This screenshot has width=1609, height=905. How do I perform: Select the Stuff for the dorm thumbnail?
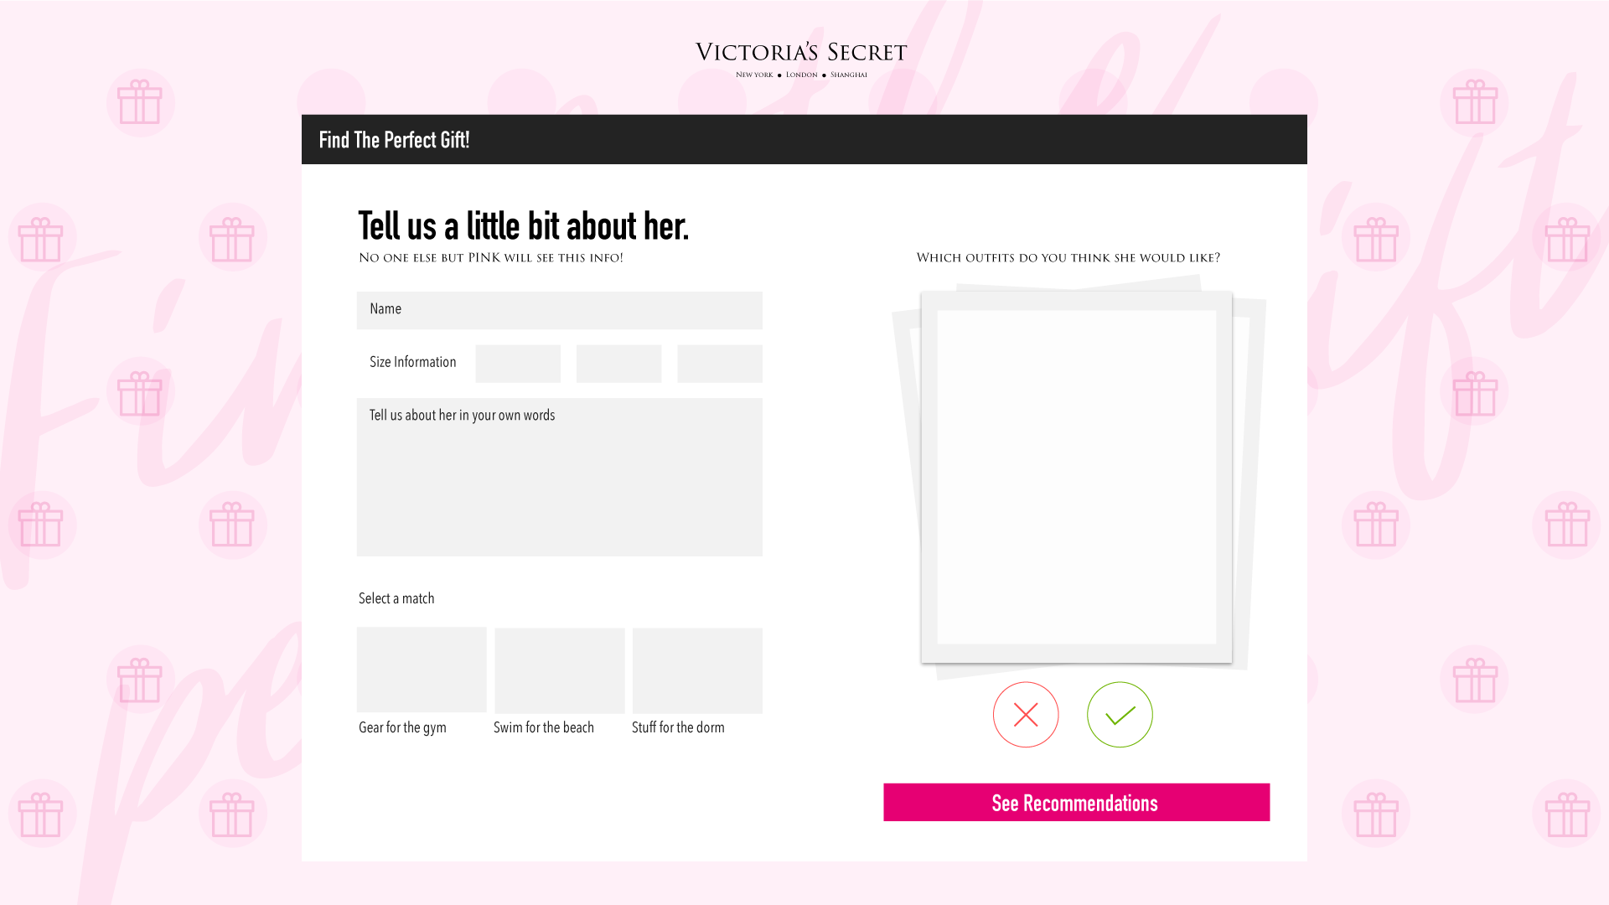[x=697, y=670]
